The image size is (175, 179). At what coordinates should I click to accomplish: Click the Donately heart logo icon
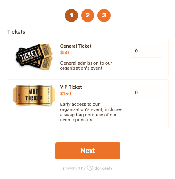[90, 168]
